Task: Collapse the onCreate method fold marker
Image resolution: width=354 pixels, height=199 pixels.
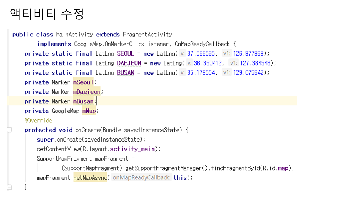Action: coord(9,130)
